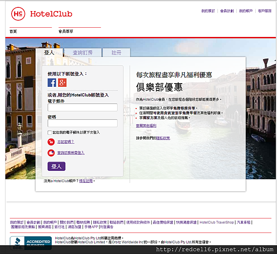Open the 忘記密碼? link
277x254 pixels.
66,142
